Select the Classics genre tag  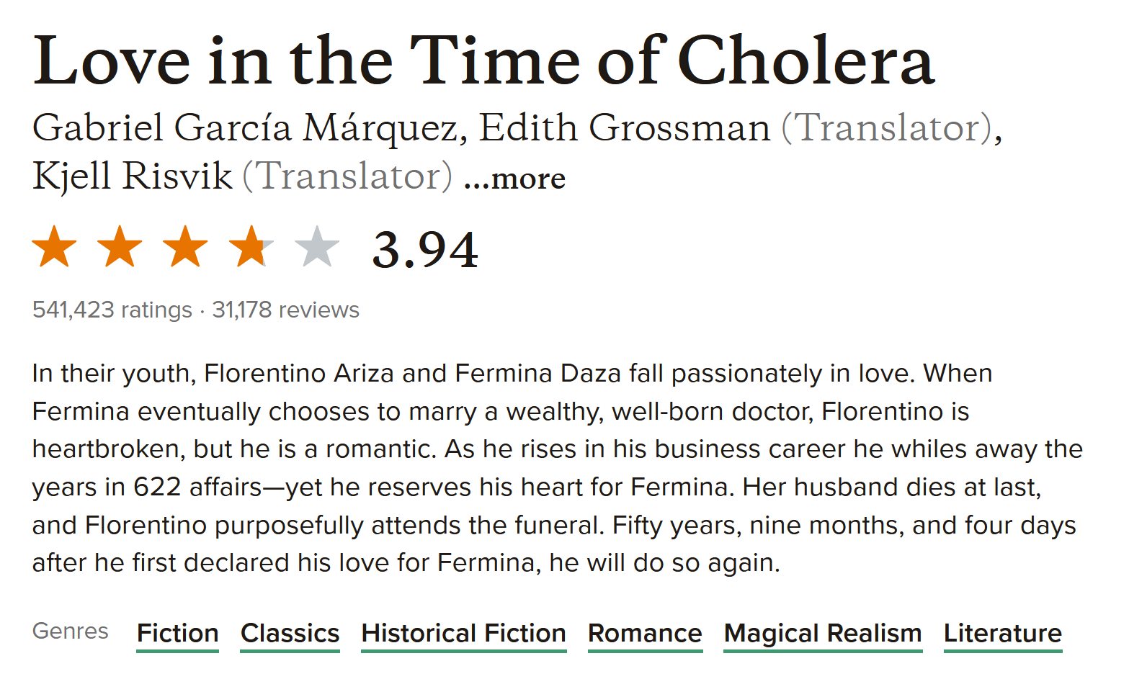(x=290, y=633)
